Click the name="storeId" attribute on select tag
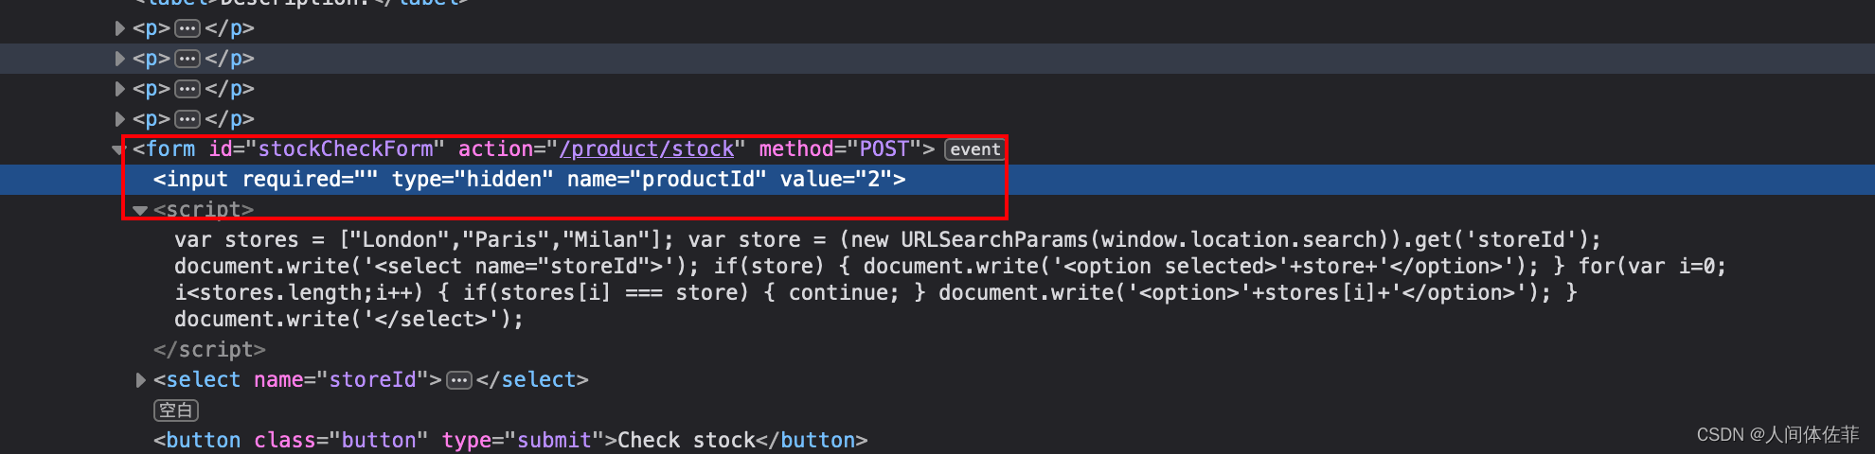 (x=342, y=380)
